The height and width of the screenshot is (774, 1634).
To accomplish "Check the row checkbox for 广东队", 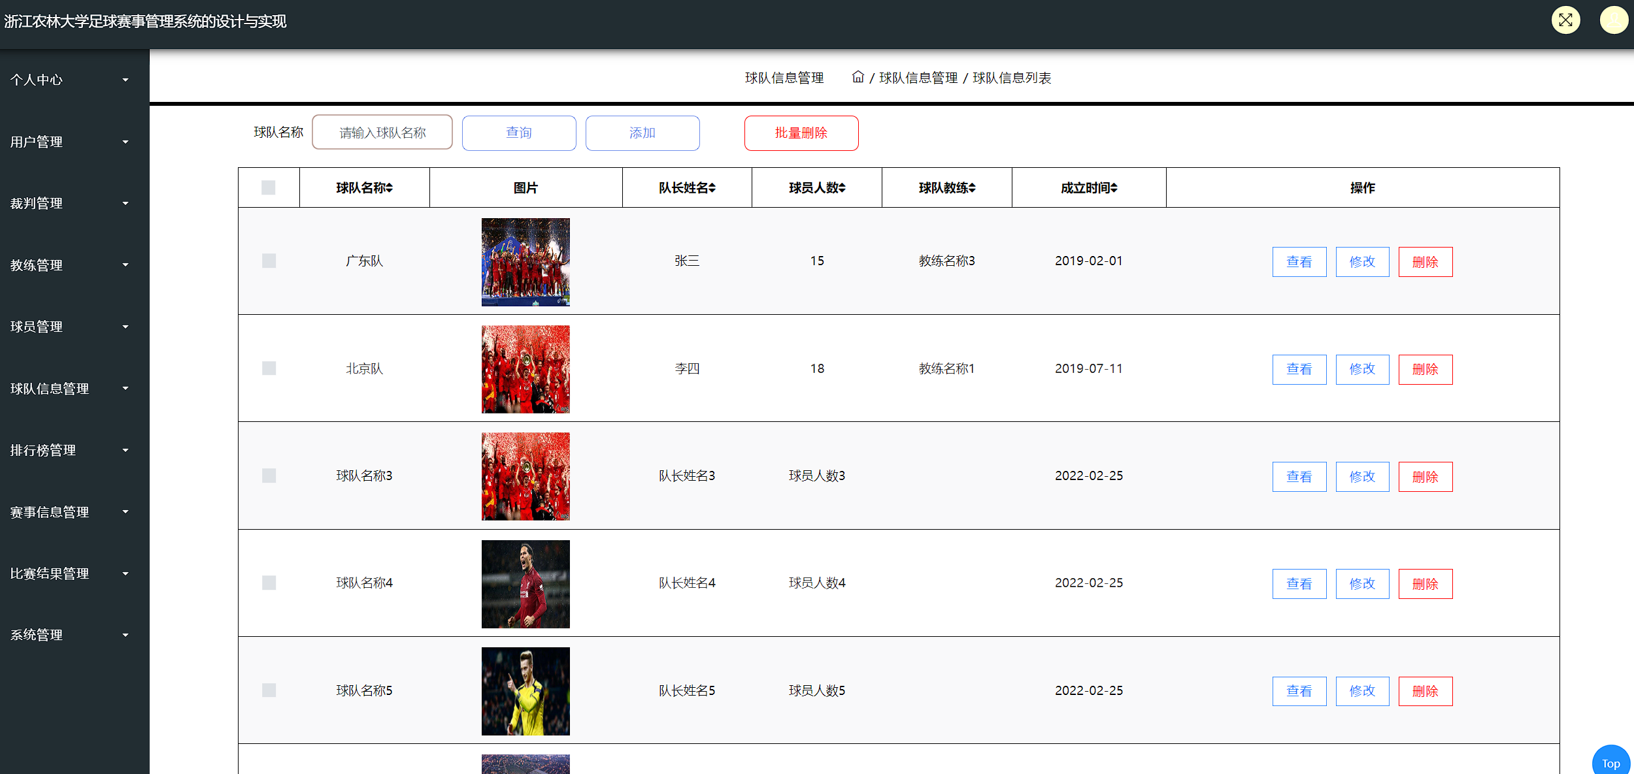I will tap(269, 261).
